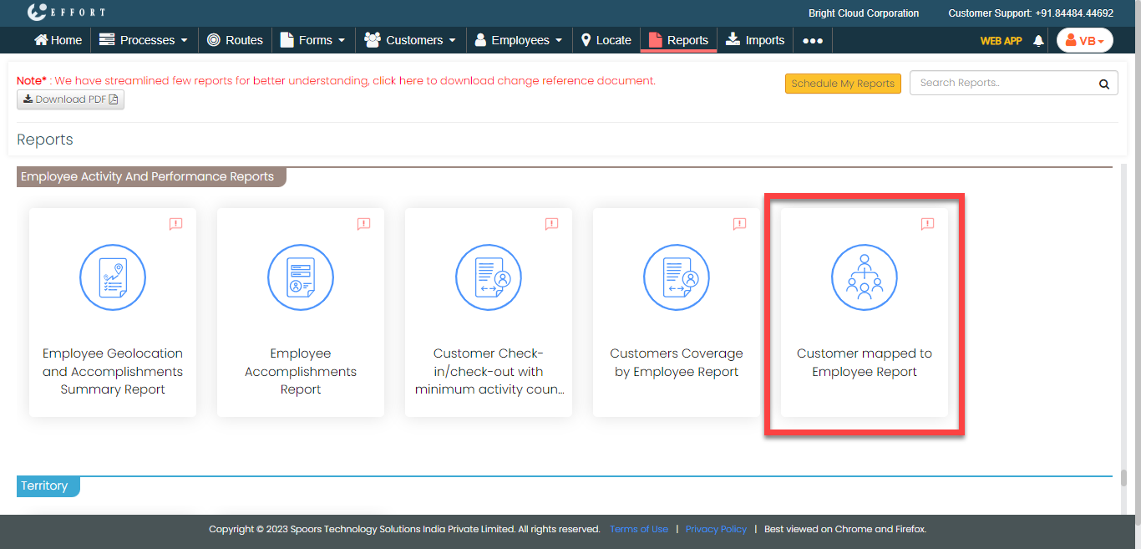Click the more options ellipsis in navbar

click(813, 40)
